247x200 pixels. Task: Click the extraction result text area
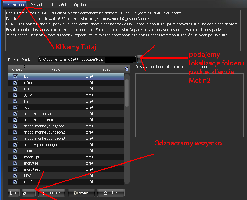189,105
